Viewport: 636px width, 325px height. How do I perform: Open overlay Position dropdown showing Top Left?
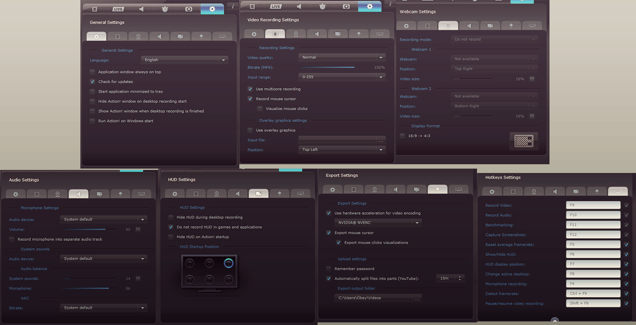(342, 149)
